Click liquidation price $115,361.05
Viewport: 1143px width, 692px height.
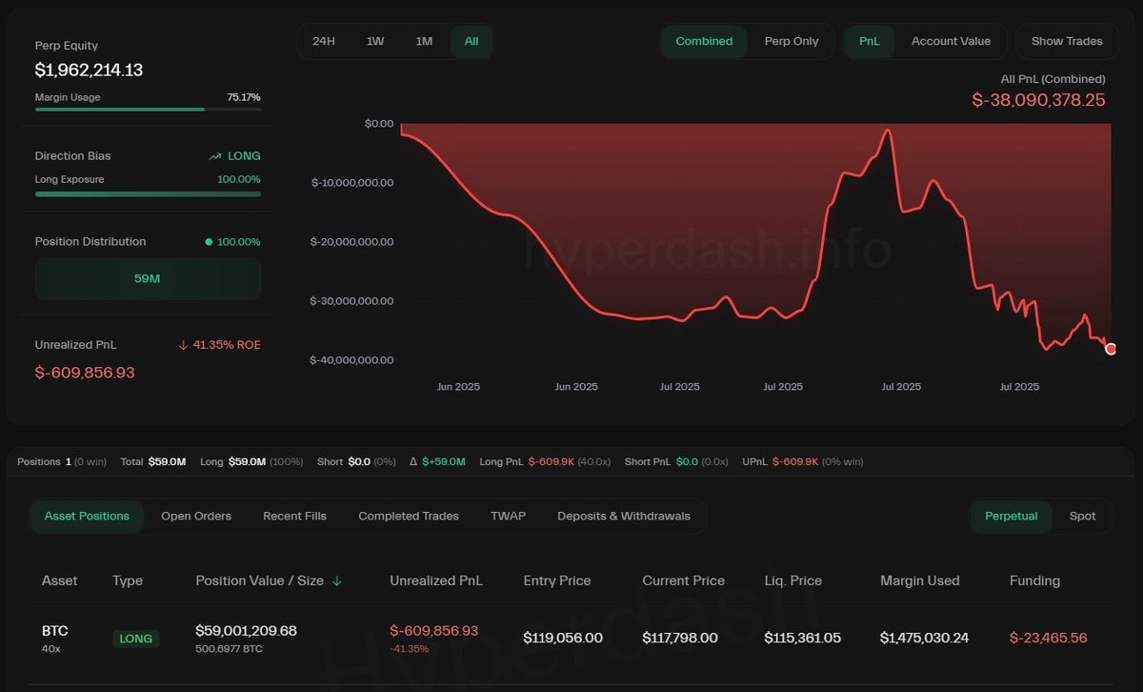click(x=802, y=638)
